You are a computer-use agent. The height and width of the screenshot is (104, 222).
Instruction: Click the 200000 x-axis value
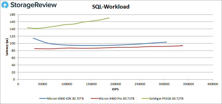point(115,84)
